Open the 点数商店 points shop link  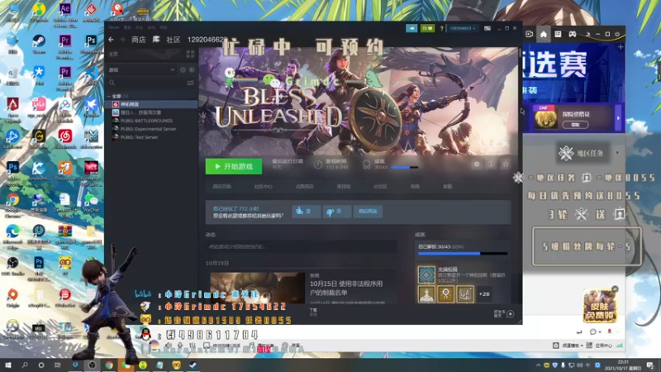pos(304,187)
